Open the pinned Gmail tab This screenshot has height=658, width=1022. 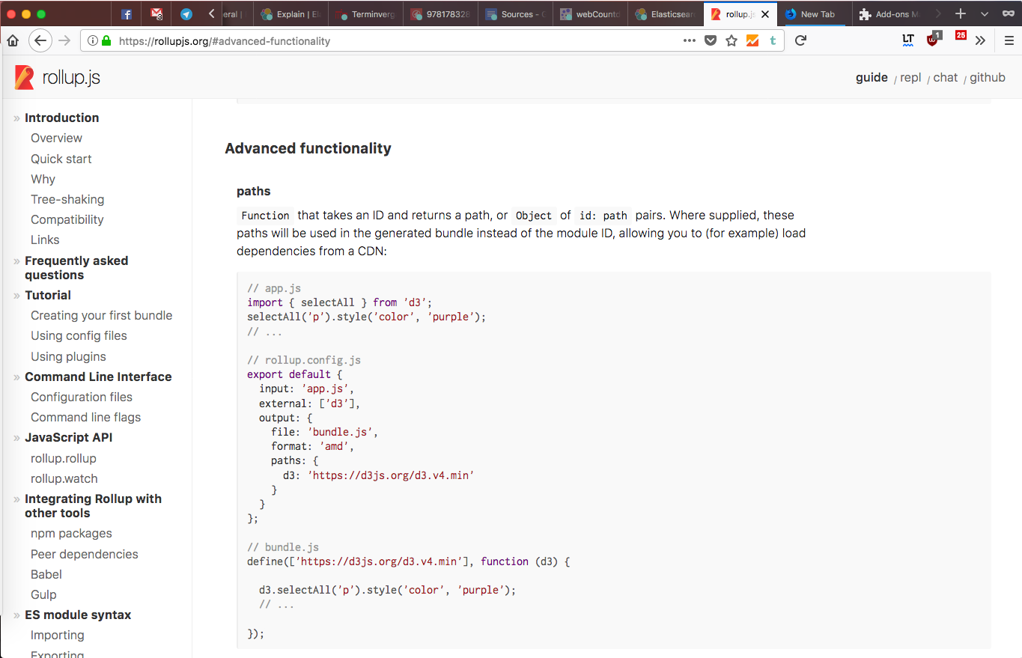pos(156,14)
